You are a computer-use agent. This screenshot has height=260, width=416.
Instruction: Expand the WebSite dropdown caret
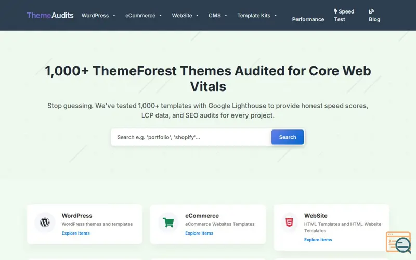(197, 16)
